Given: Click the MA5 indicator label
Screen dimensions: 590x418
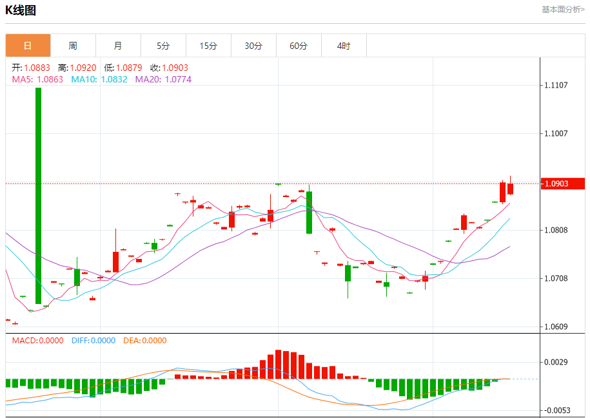Looking at the screenshot, I should click(37, 79).
